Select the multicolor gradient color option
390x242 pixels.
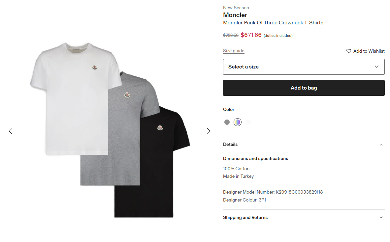point(238,122)
